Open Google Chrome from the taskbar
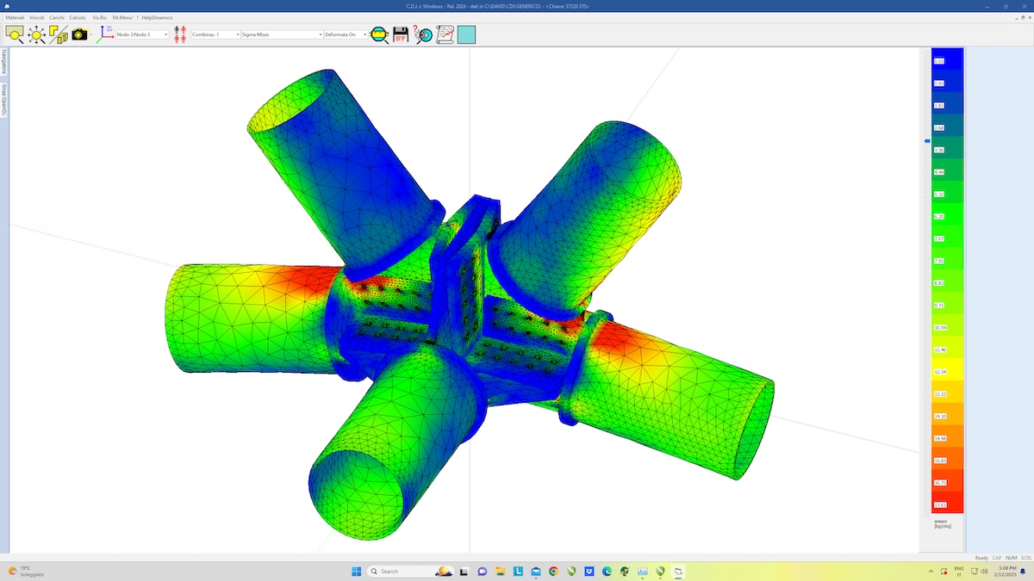 coord(553,571)
